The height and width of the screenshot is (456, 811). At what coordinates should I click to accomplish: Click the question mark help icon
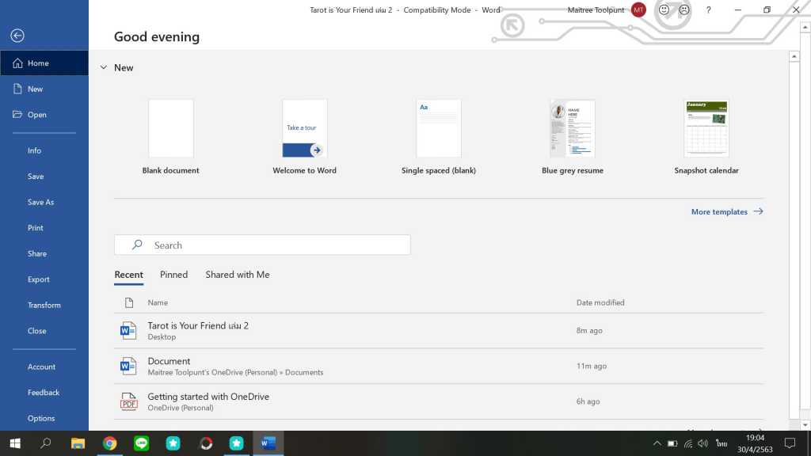(x=708, y=10)
